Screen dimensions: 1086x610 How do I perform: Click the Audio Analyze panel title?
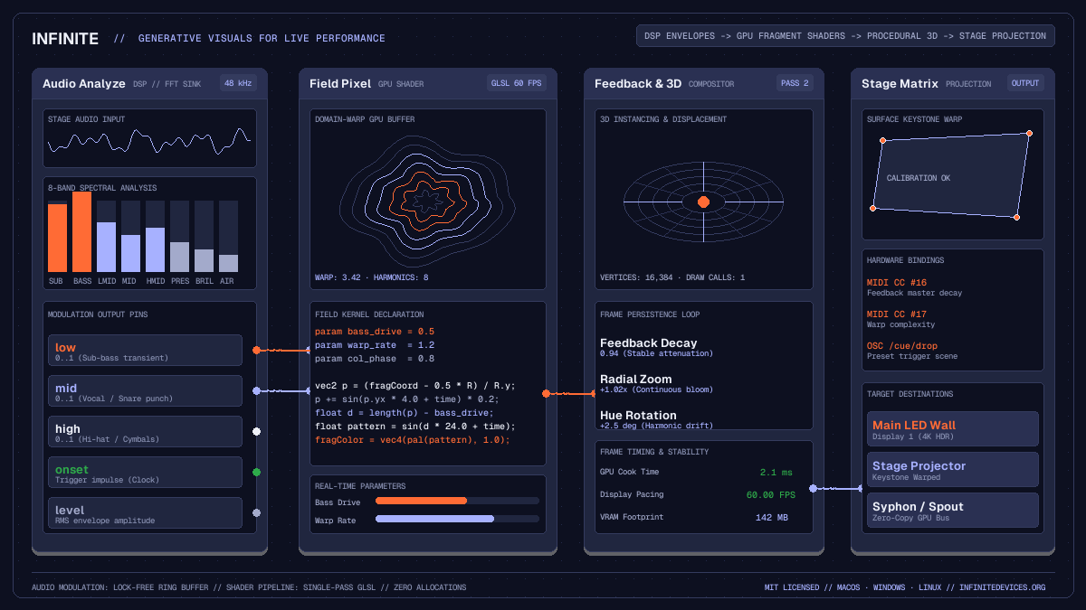tap(84, 83)
